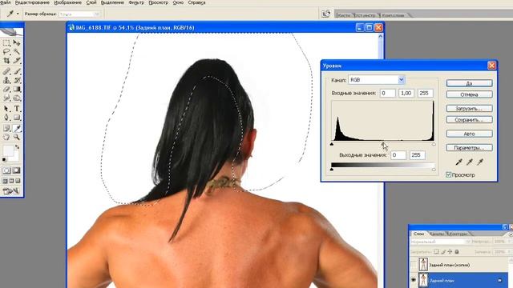This screenshot has height=288, width=513.
Task: Click the Загрузить... button
Action: click(469, 109)
